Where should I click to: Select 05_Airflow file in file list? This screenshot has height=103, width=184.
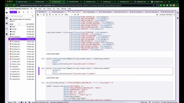(x=22, y=57)
